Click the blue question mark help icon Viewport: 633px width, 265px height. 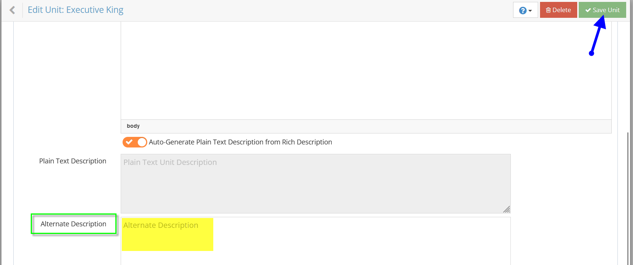click(x=523, y=10)
